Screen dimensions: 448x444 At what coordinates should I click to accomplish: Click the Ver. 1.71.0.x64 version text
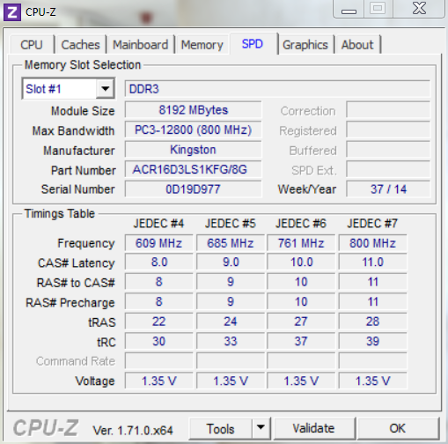pos(133,431)
